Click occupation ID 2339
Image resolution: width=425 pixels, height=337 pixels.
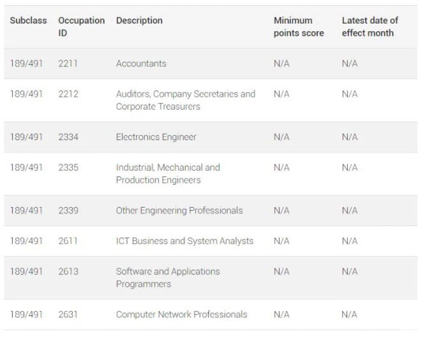pyautogui.click(x=68, y=211)
